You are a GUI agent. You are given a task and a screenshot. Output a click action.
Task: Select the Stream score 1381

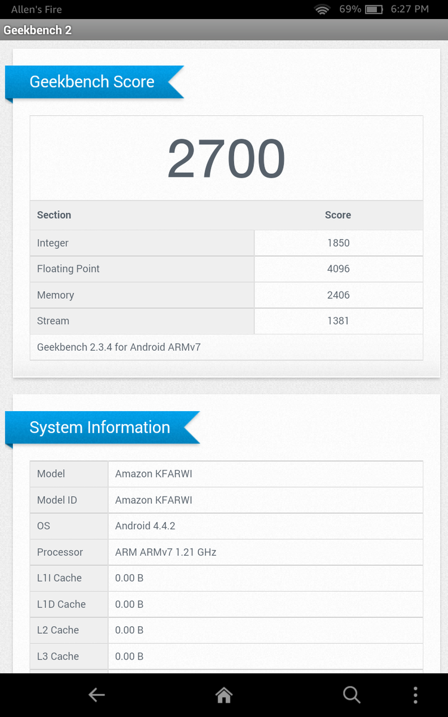coord(338,321)
